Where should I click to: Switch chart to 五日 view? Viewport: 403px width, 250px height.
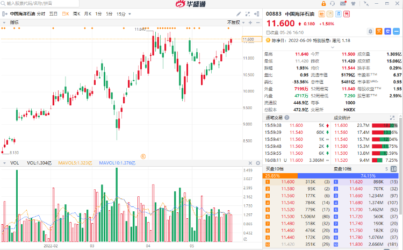point(53,14)
